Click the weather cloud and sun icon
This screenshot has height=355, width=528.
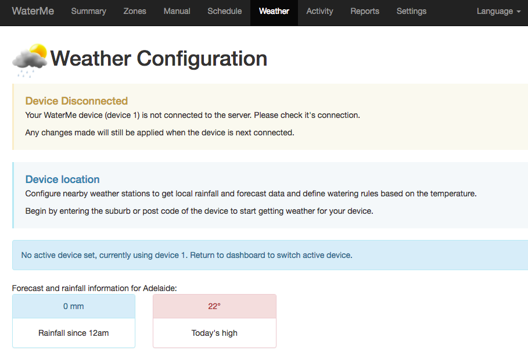click(30, 60)
